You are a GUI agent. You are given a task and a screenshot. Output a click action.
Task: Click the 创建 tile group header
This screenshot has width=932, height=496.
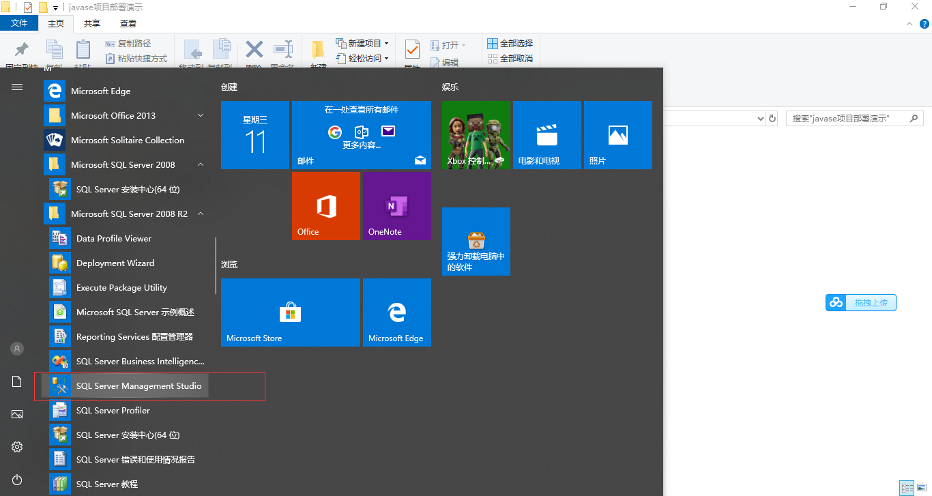coord(229,87)
